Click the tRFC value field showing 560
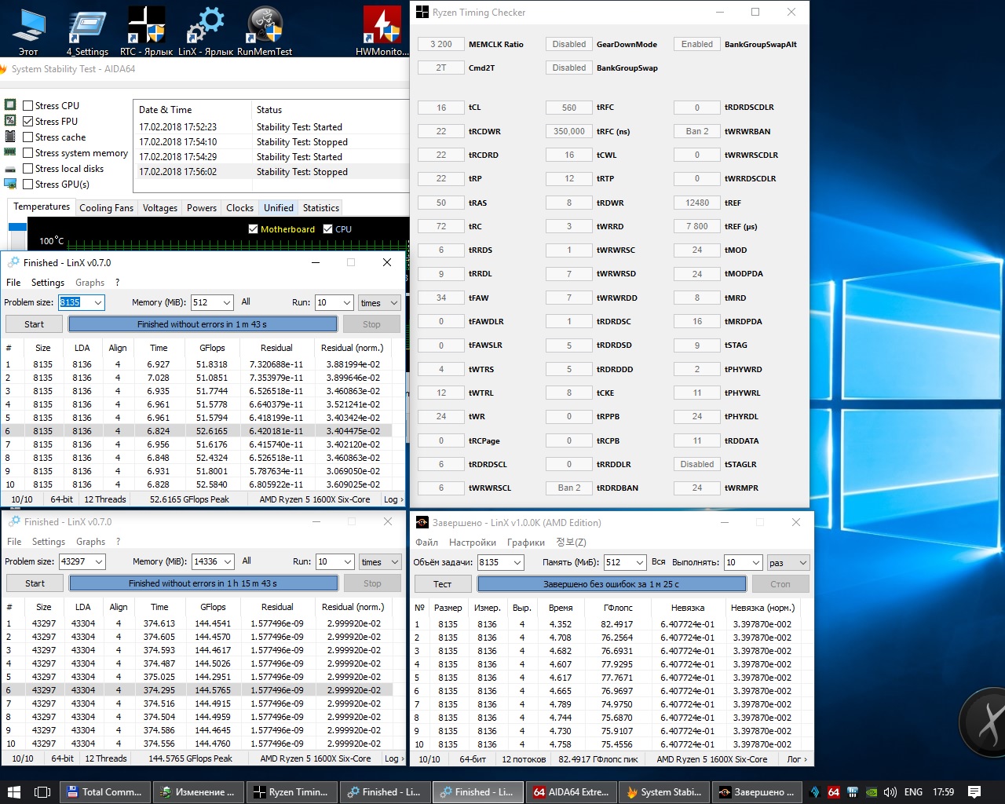The image size is (1005, 804). [568, 108]
